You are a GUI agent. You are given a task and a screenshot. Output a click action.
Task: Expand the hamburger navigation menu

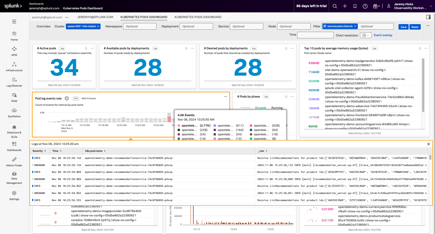14,22
